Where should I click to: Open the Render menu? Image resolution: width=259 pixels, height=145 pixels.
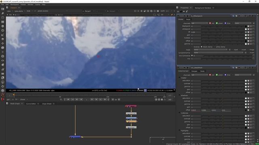(30, 4)
